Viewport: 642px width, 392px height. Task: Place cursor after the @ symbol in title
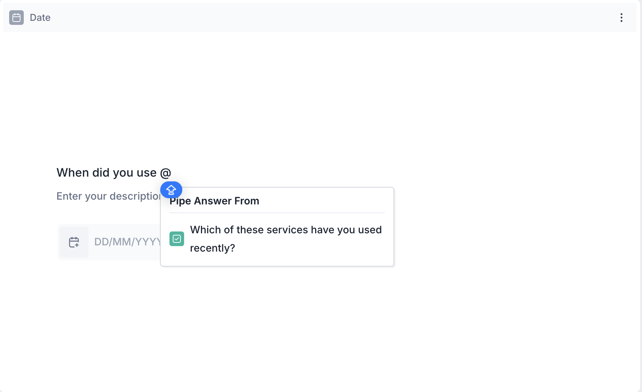pyautogui.click(x=172, y=173)
